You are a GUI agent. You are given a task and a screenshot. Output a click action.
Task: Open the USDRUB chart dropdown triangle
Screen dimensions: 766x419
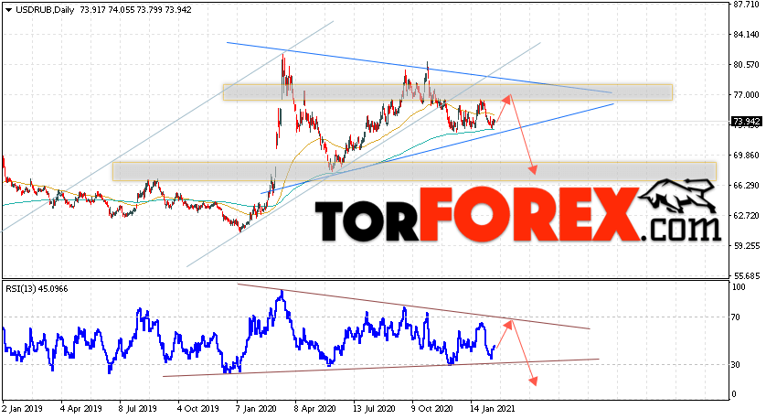(x=9, y=10)
